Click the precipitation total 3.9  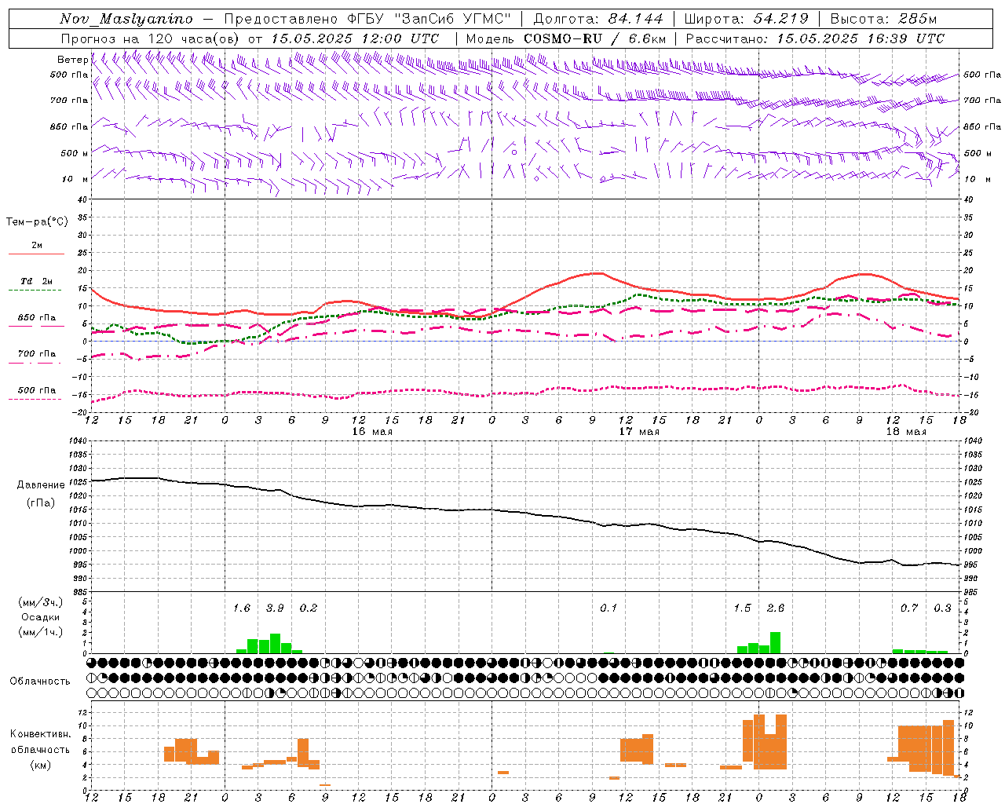pos(275,608)
